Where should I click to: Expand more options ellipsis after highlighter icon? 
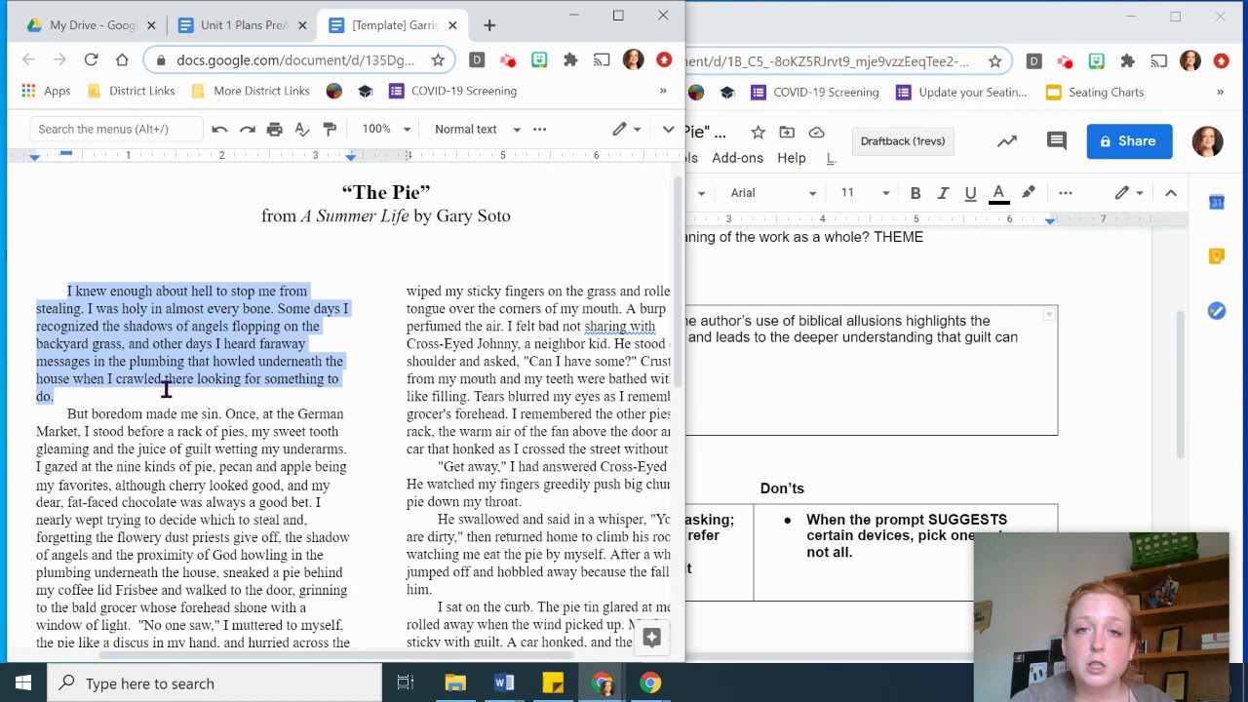(x=1066, y=193)
